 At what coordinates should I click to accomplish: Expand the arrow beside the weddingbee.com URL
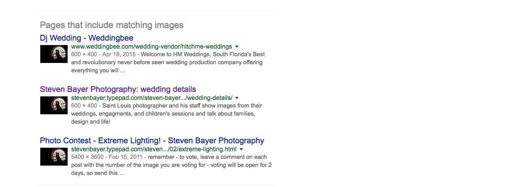pyautogui.click(x=237, y=47)
